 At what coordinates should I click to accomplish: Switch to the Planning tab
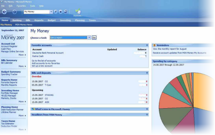(80, 20)
